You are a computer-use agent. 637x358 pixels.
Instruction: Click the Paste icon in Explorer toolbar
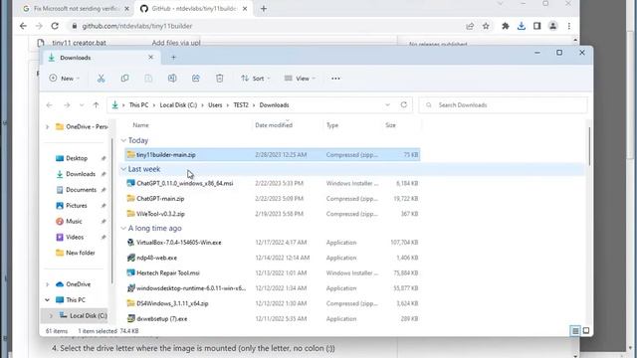148,79
